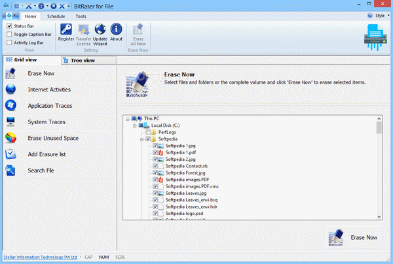The image size is (393, 264).
Task: Click the Internet Activities label
Action: click(x=49, y=90)
